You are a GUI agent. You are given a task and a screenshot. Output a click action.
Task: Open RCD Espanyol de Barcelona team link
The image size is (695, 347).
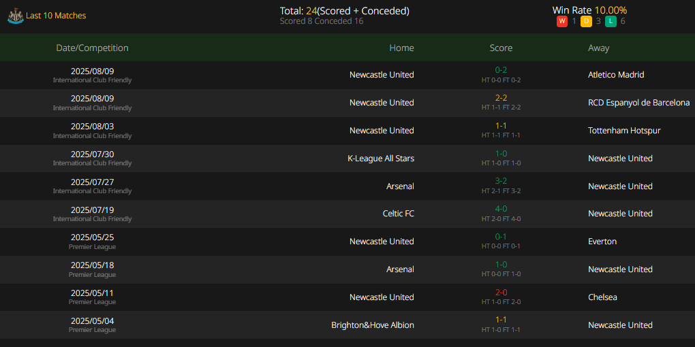tap(638, 103)
